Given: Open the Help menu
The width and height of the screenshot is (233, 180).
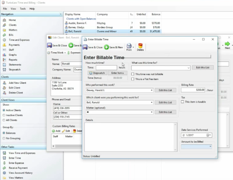Looking at the screenshot, I should (x=32, y=9).
